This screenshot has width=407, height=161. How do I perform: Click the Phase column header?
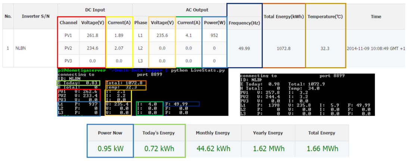(141, 23)
